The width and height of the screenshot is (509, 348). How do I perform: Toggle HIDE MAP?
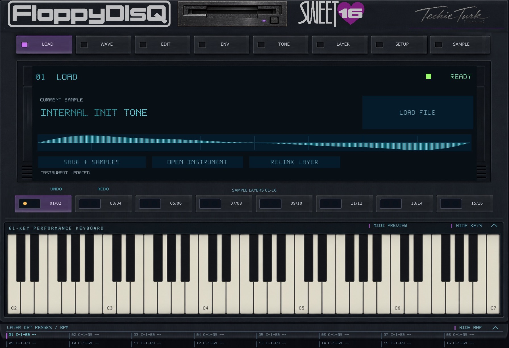coord(468,328)
